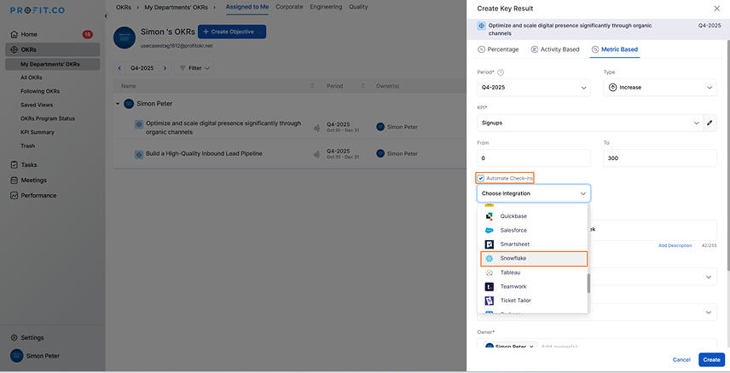Open Trash in sidebar
The width and height of the screenshot is (730, 373).
coord(27,146)
